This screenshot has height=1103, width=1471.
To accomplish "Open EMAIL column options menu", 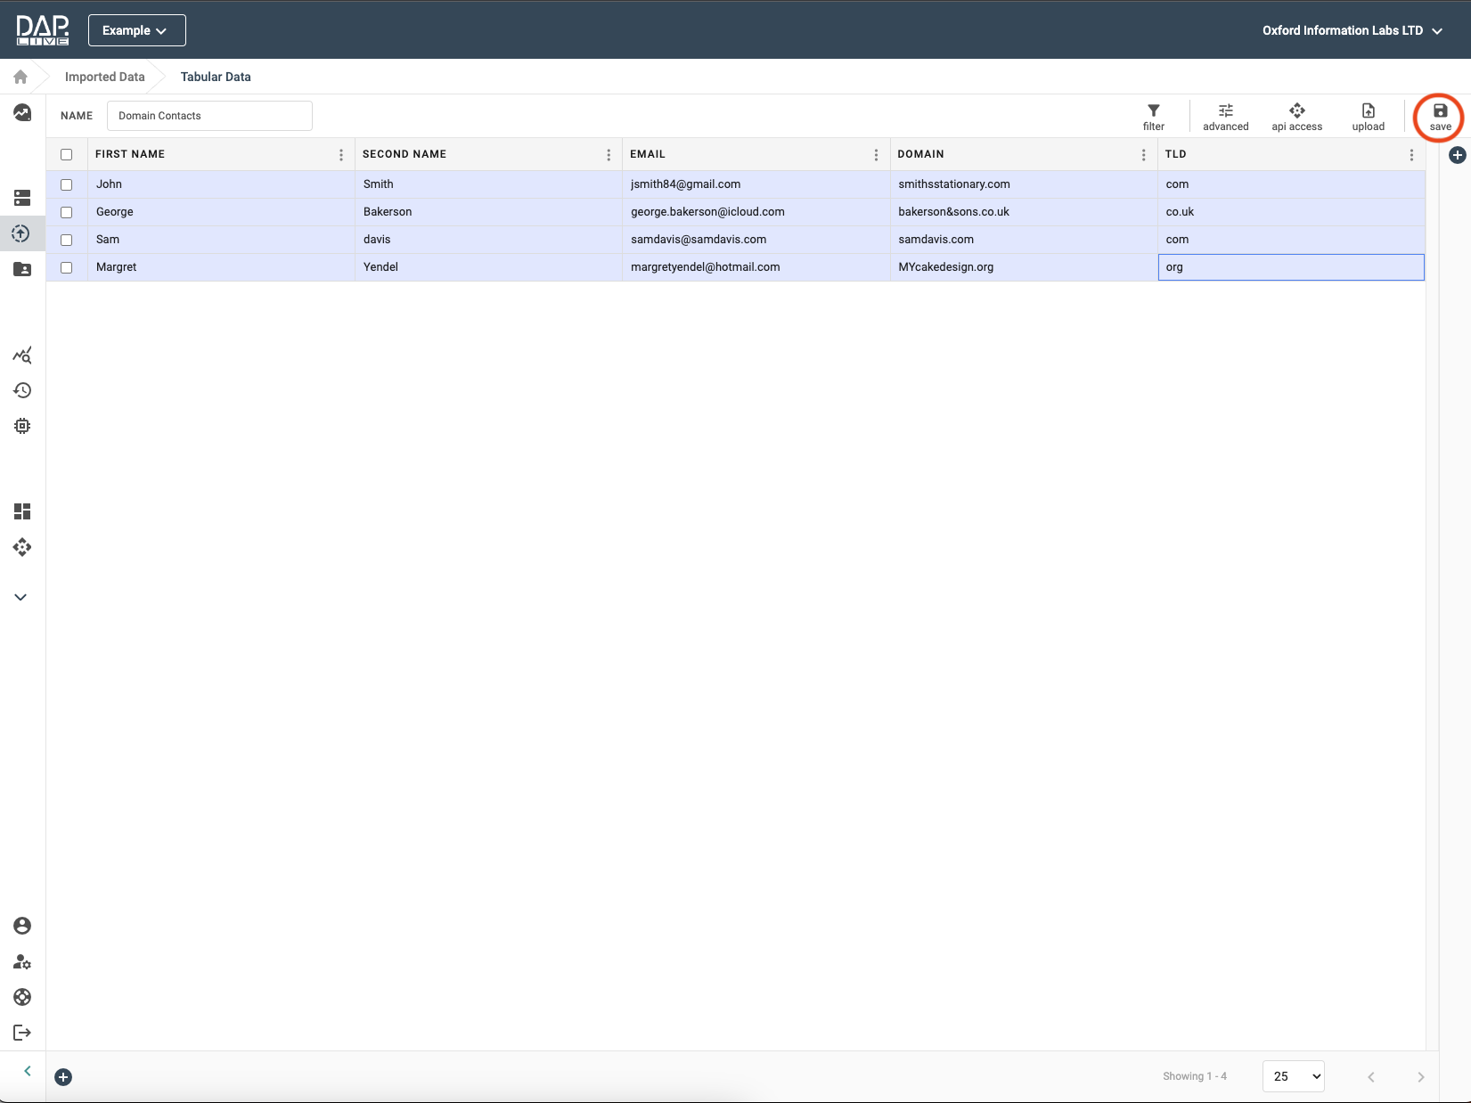I will coord(876,155).
